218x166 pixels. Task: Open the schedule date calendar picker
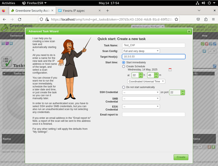coord(170,70)
